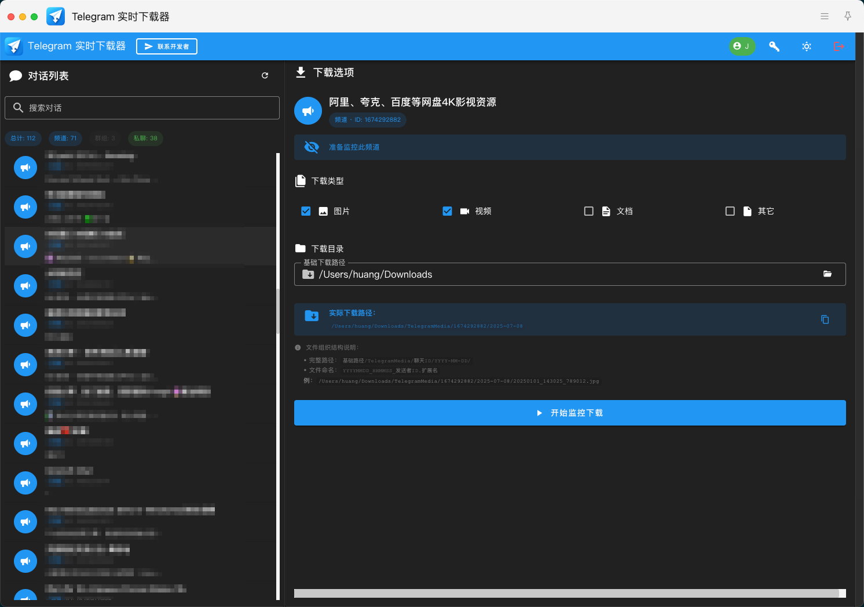The width and height of the screenshot is (864, 607).
Task: Click the horizontal scrollbar at the panel bottom
Action: [566, 593]
